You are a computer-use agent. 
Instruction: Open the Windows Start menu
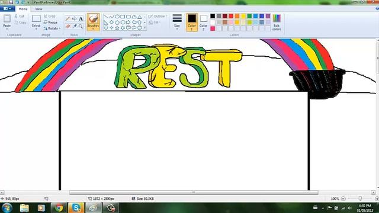click(7, 208)
